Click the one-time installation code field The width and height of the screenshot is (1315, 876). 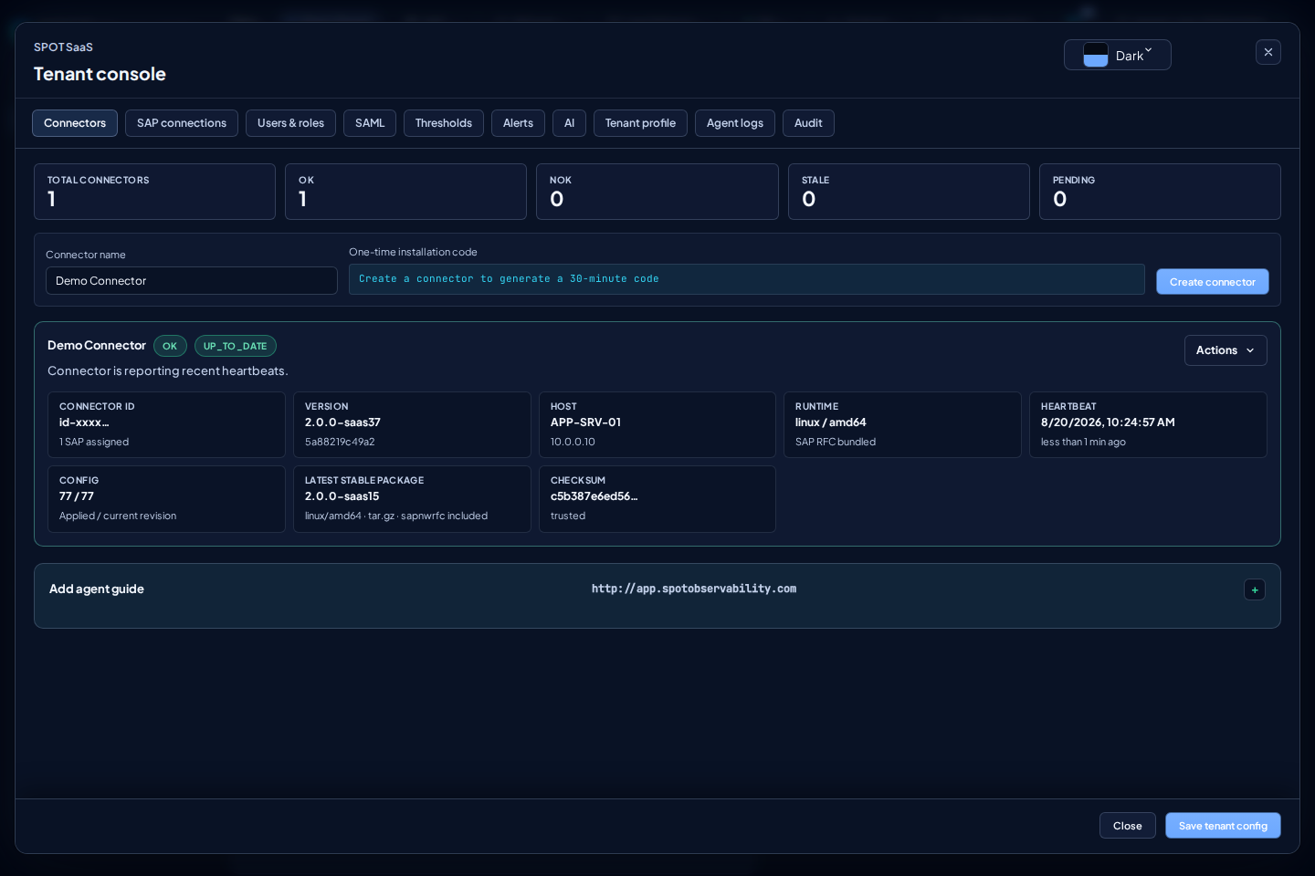pyautogui.click(x=746, y=279)
